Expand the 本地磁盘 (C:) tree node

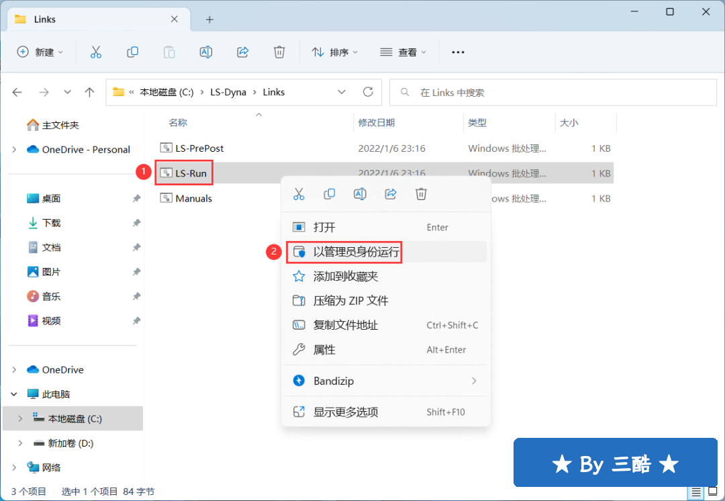20,418
